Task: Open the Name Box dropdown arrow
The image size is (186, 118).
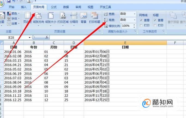Action: coord(29,37)
